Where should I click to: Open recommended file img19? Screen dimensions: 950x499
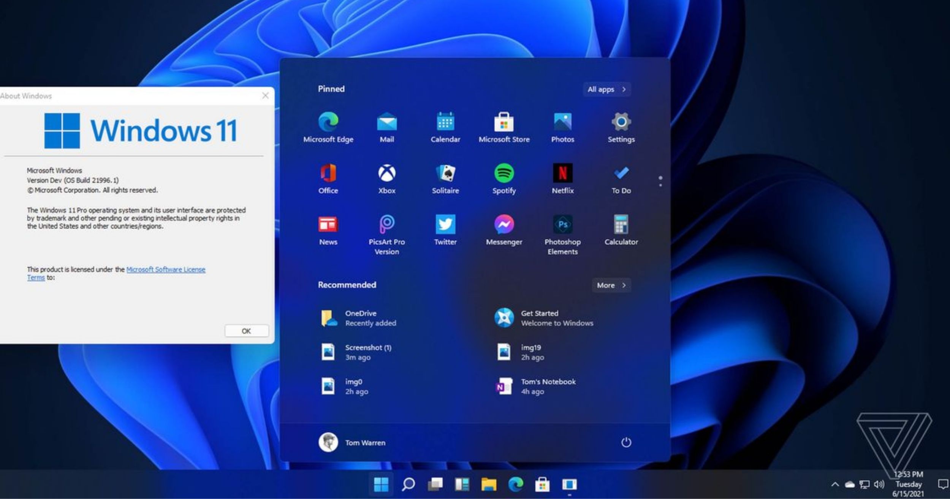pyautogui.click(x=521, y=352)
